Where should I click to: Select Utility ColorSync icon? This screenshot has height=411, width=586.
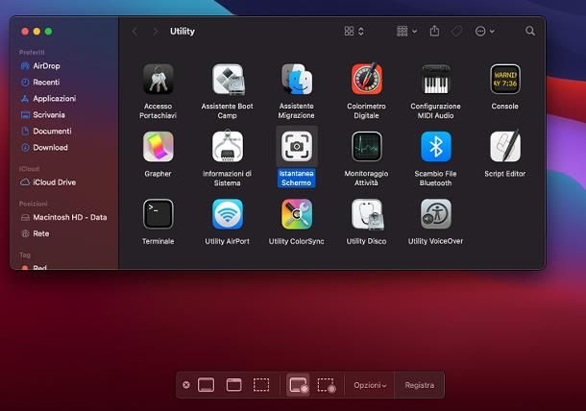(x=297, y=214)
